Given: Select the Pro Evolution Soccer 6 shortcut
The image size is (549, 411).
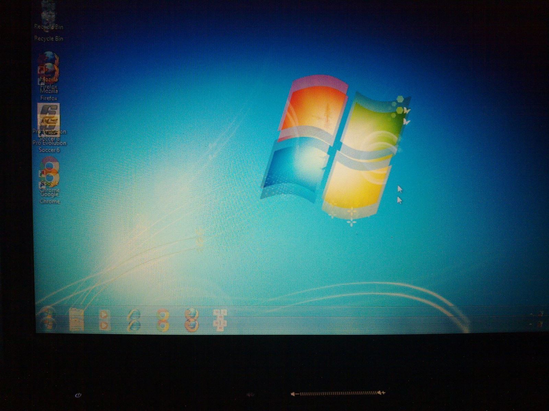Looking at the screenshot, I should pyautogui.click(x=49, y=128).
